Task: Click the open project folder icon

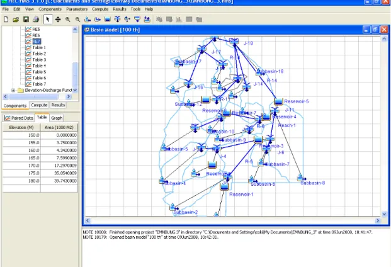Action: (16, 20)
